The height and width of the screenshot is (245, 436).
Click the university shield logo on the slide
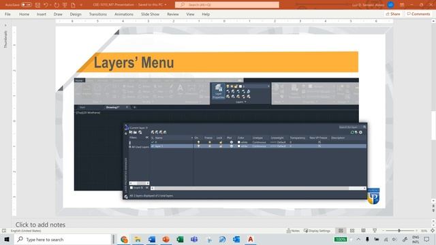tap(373, 196)
